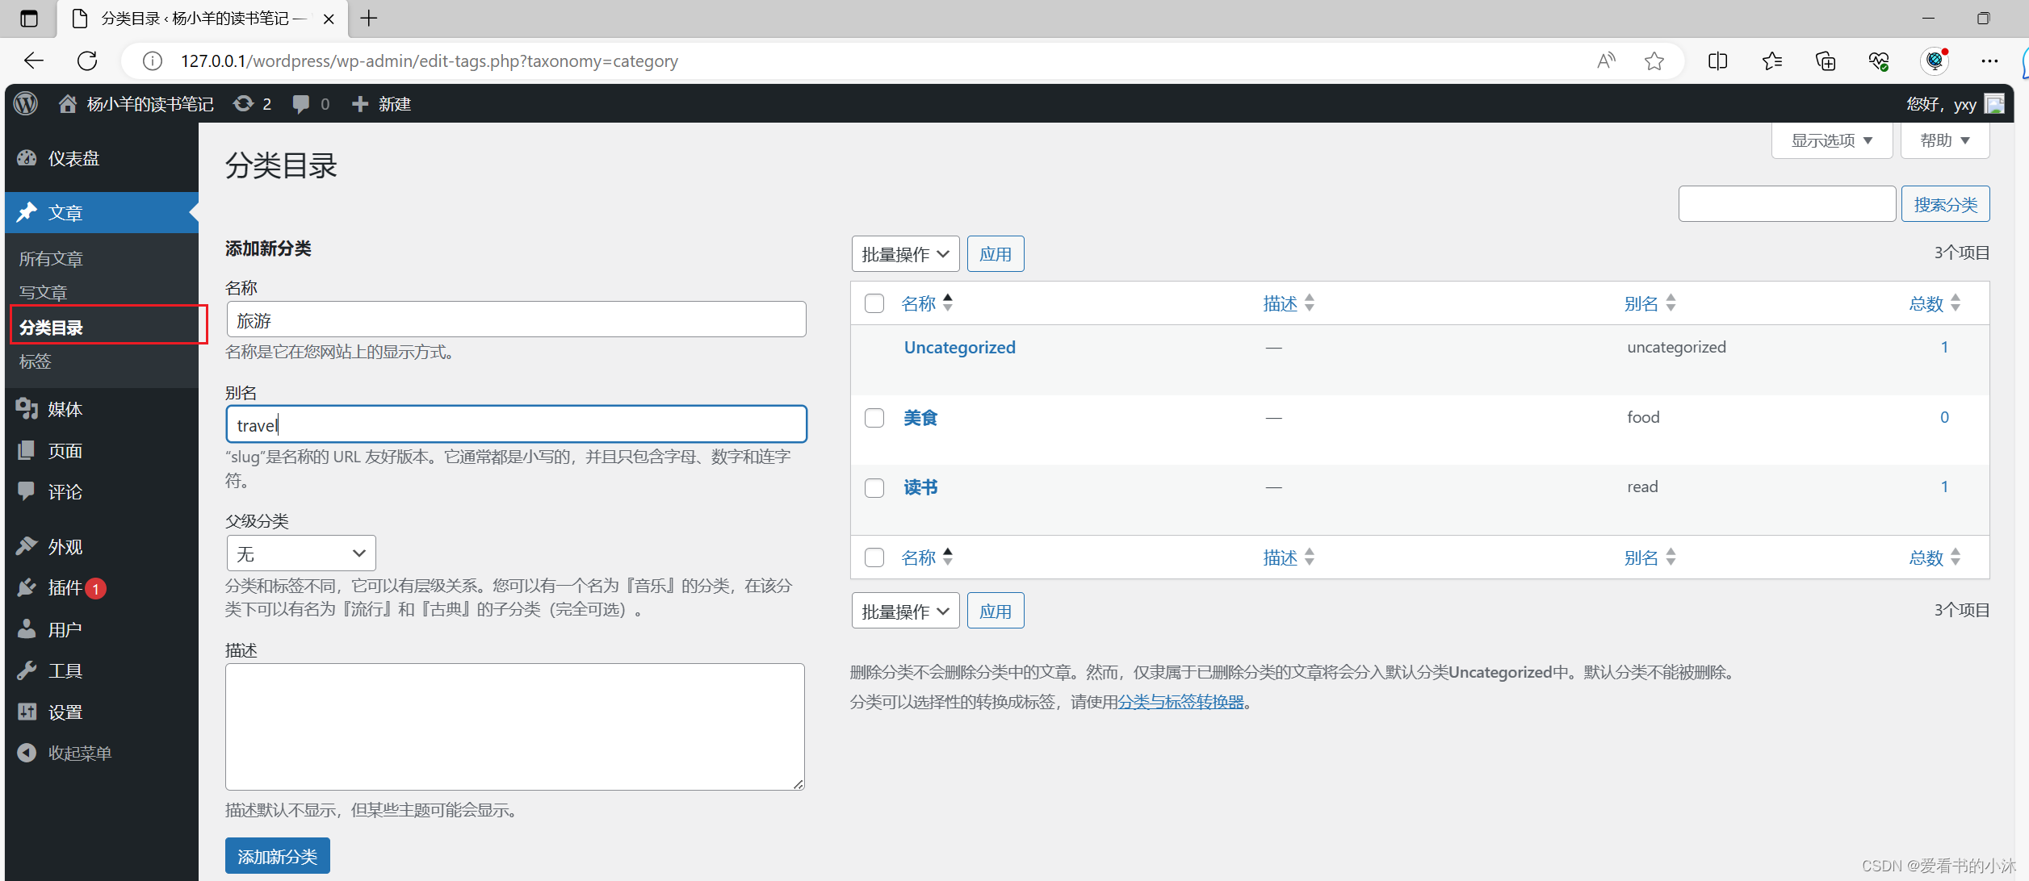
Task: Toggle select-all checkbox in table footer
Action: tap(874, 557)
